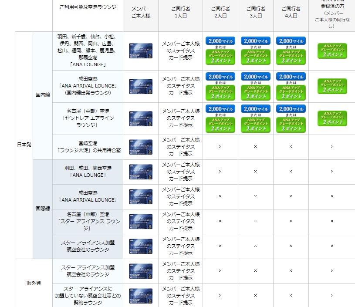The height and width of the screenshot is (307, 355).
Task: Click 2,000マイル badge for ご同行者2人目 in 国内線出発ラウンジ row
Action: (x=220, y=77)
